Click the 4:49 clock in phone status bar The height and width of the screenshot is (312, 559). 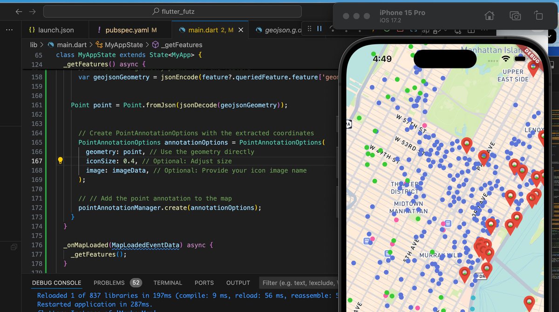pyautogui.click(x=382, y=59)
